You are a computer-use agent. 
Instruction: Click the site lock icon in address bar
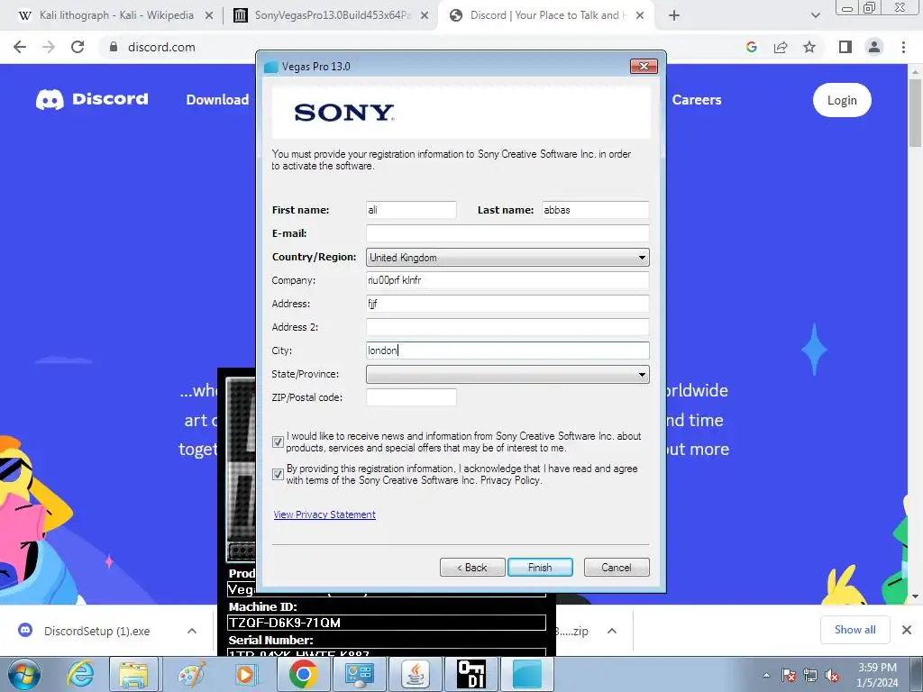[113, 47]
